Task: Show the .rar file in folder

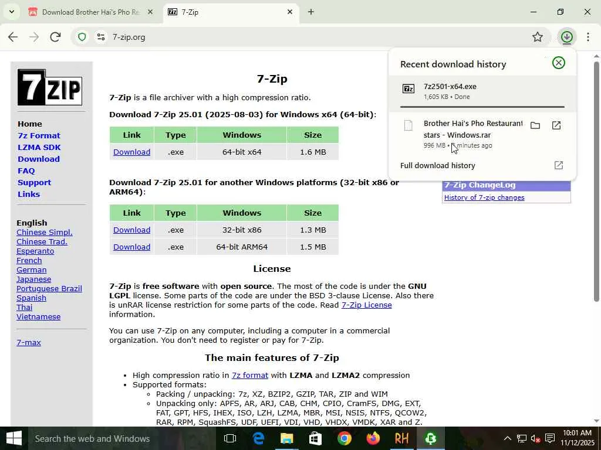Action: pos(535,125)
